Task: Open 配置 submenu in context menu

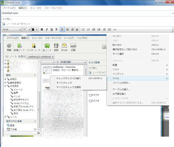Action: point(138,65)
